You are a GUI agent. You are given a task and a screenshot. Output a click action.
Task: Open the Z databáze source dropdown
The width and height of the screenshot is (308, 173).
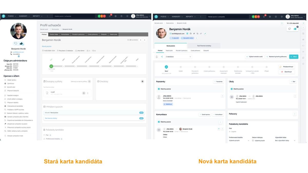[x=178, y=57]
